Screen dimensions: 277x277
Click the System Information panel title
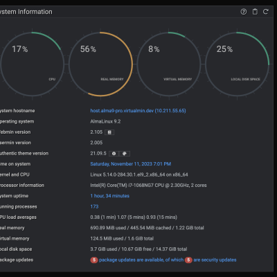(x=26, y=12)
